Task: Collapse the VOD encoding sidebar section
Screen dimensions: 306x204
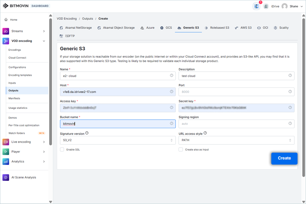Action: coord(44,41)
